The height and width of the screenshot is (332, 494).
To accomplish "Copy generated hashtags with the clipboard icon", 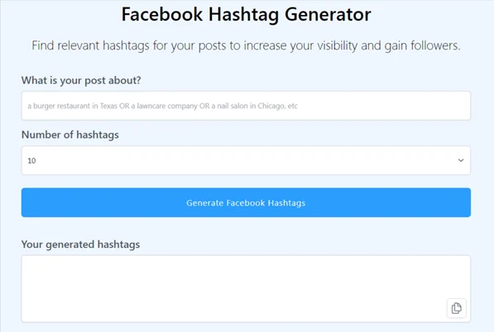I will (456, 308).
